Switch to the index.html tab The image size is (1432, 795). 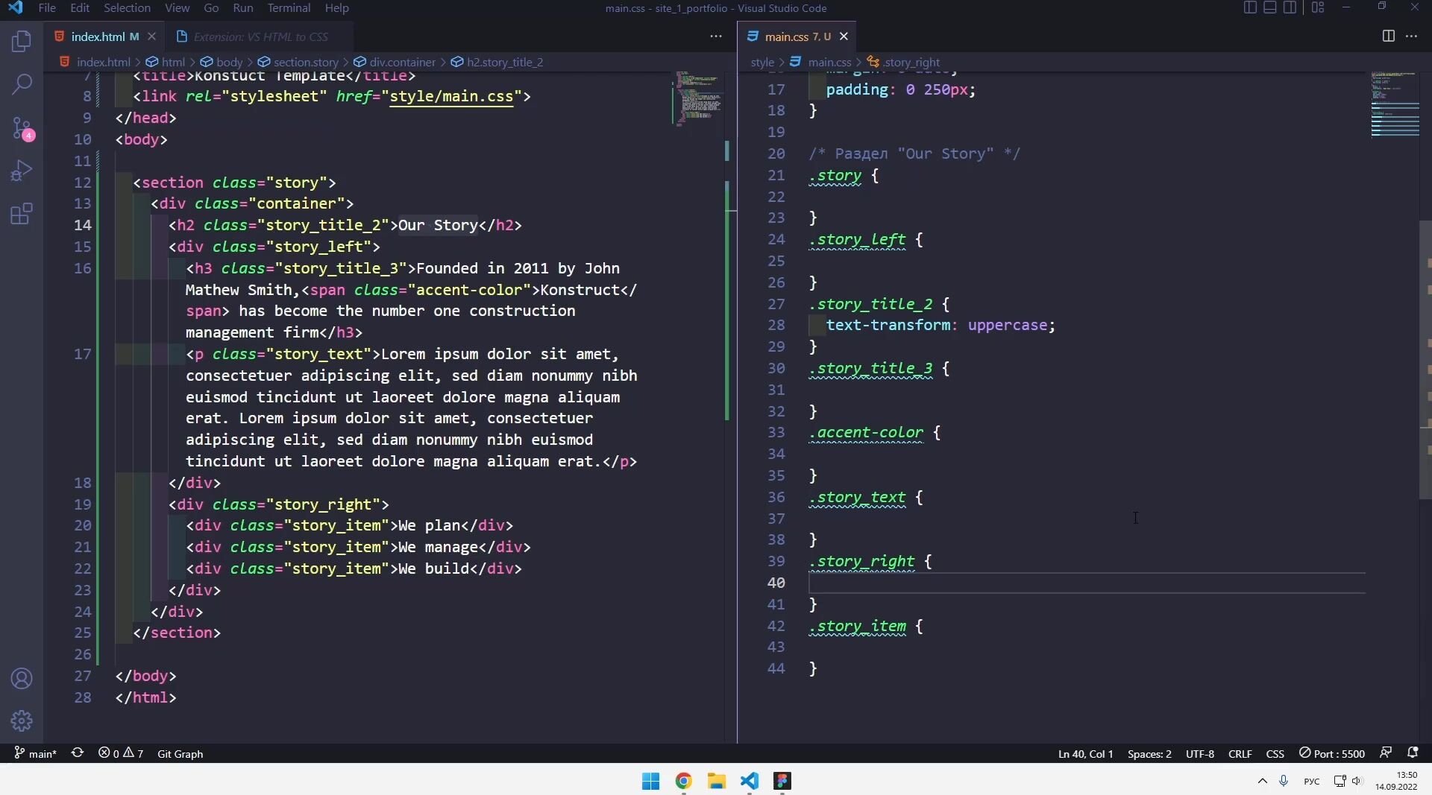[97, 37]
